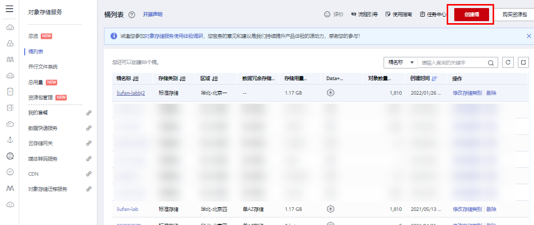Click the keyword search input field
This screenshot has width=534, height=225.
pos(453,63)
